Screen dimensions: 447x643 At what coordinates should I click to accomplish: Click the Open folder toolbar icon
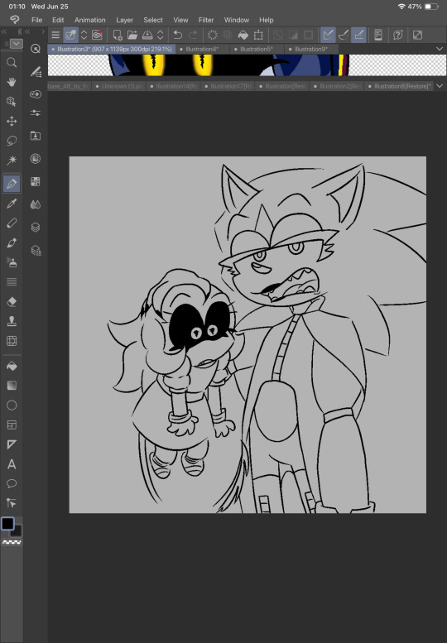tap(132, 36)
